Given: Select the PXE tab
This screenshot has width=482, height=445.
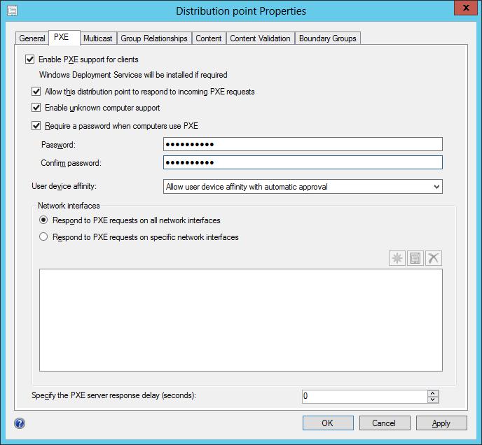Looking at the screenshot, I should (64, 38).
